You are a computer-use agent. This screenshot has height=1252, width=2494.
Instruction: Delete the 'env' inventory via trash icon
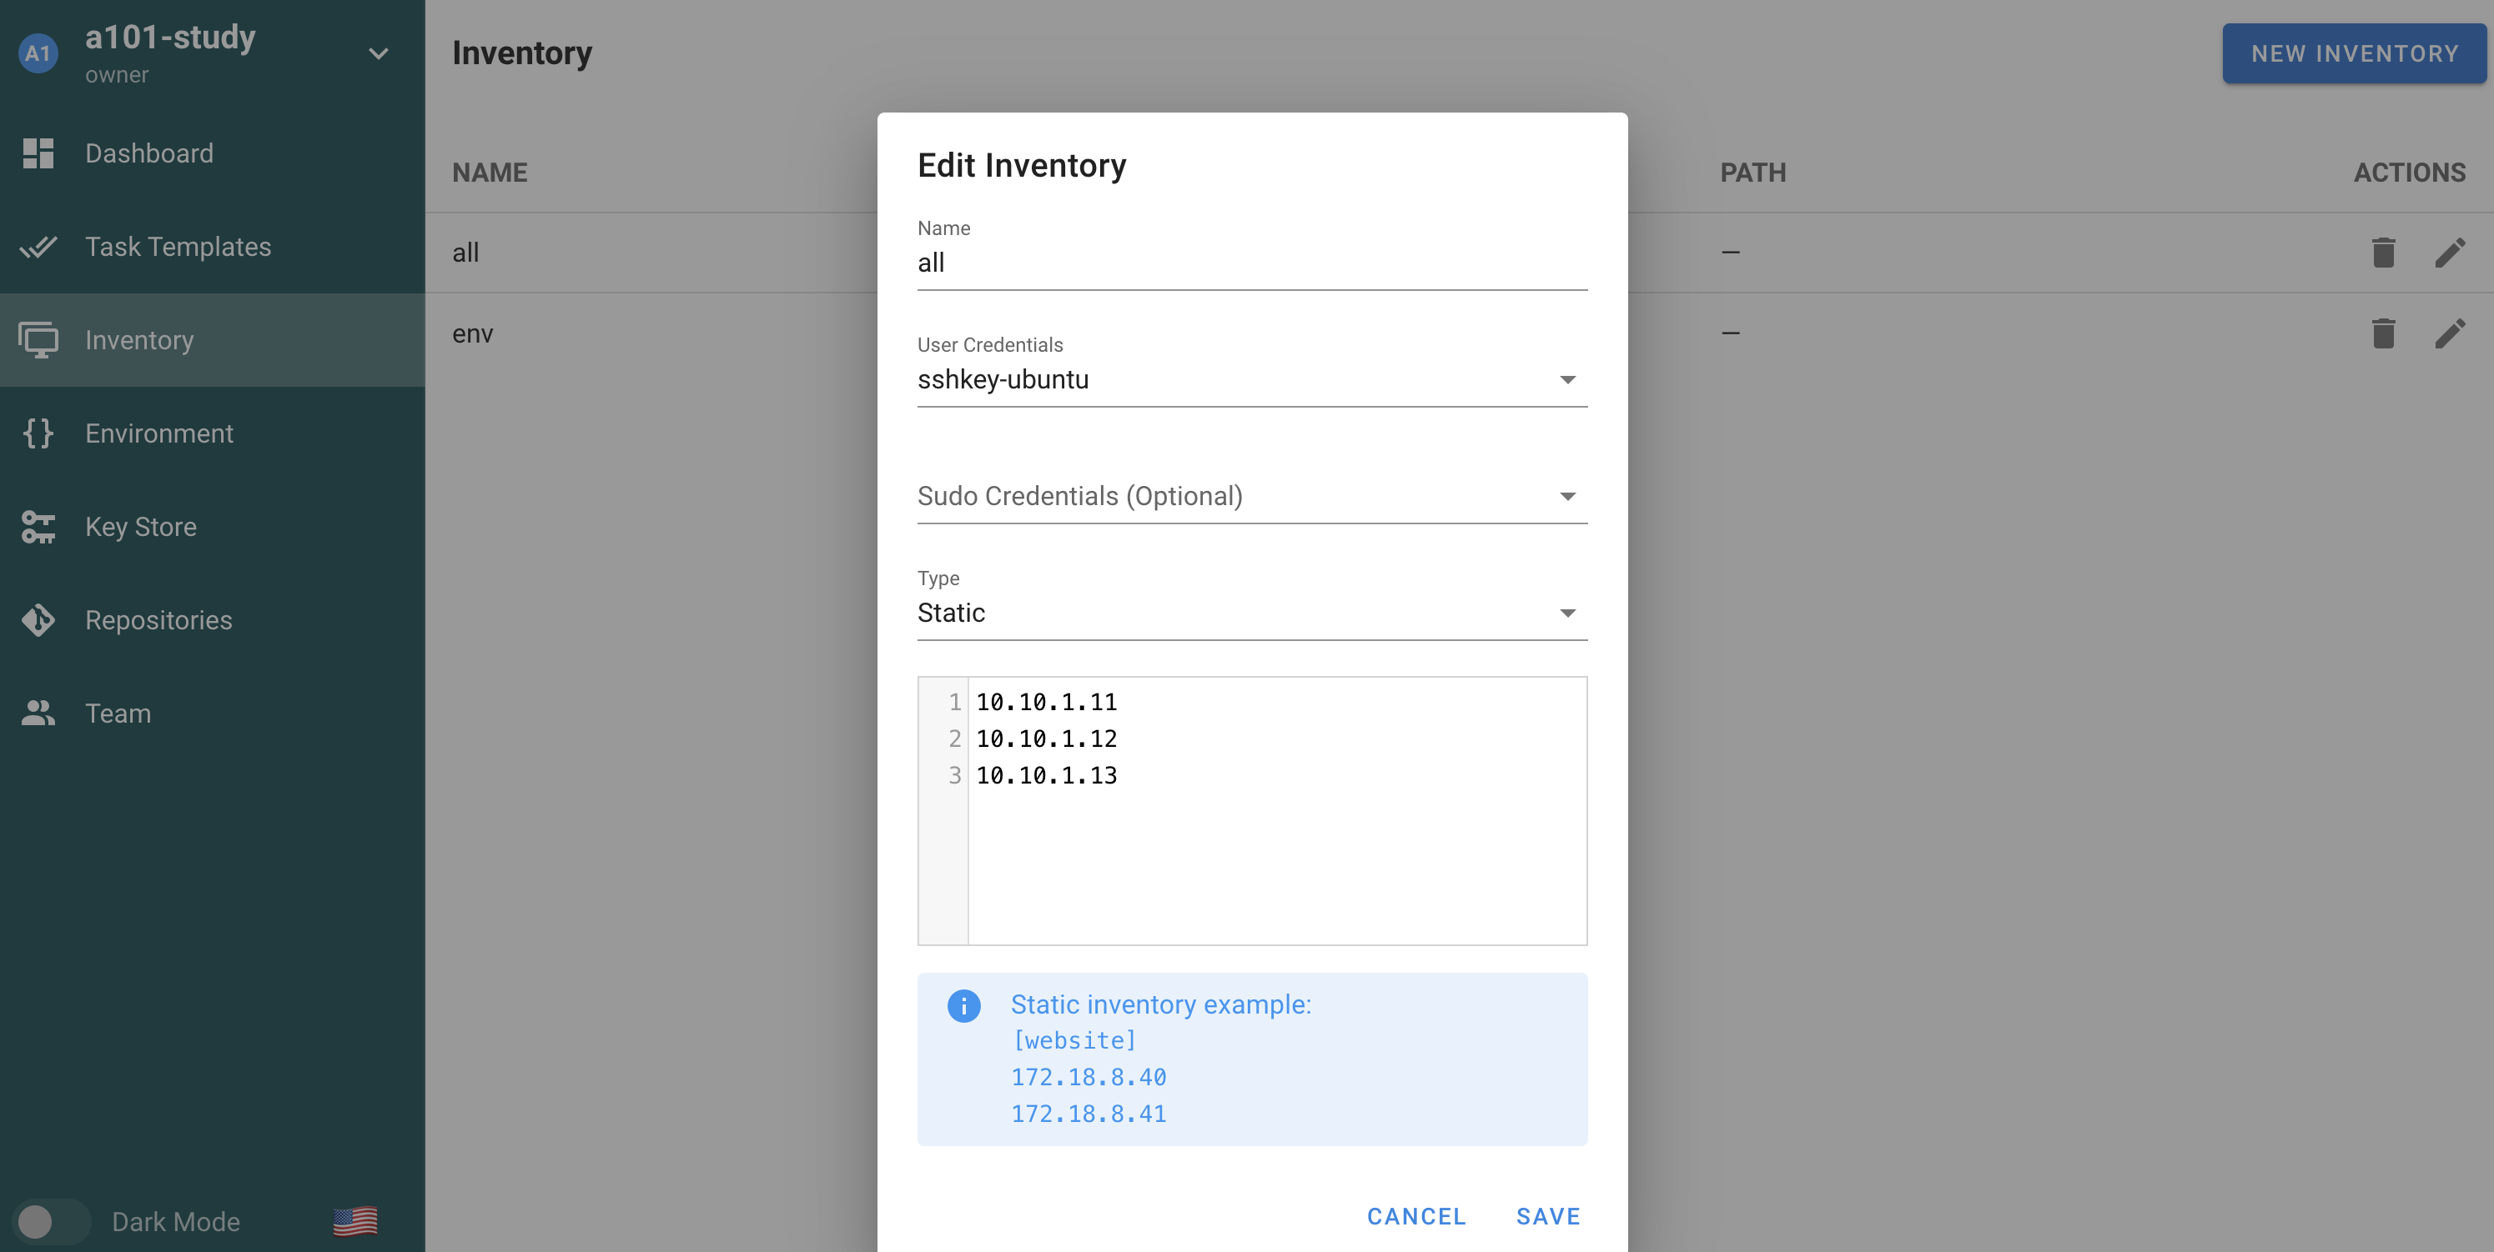(2383, 333)
